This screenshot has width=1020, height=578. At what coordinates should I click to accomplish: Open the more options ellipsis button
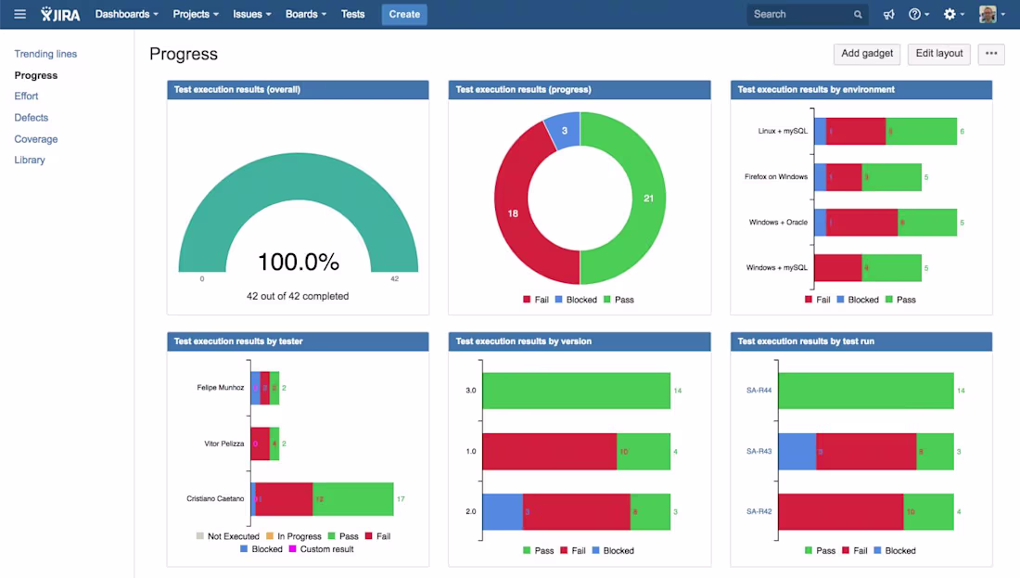click(991, 54)
